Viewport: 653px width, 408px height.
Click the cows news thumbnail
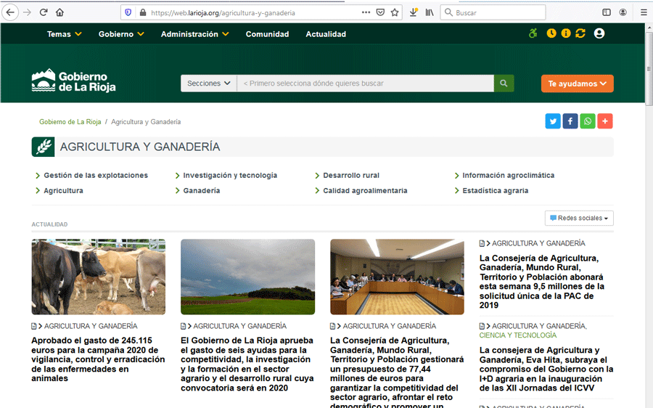(x=98, y=277)
